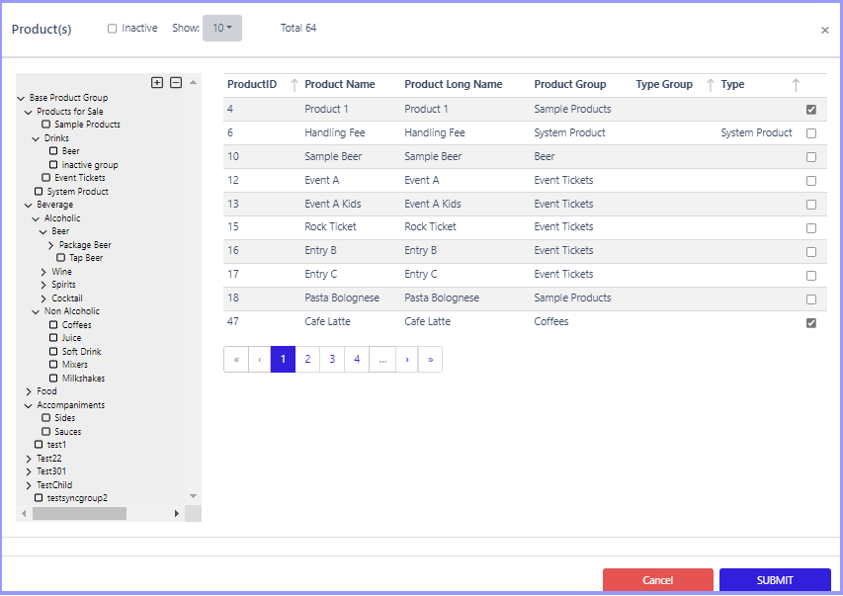The image size is (843, 596).
Task: Sort by Type column arrow icon
Action: tap(796, 84)
